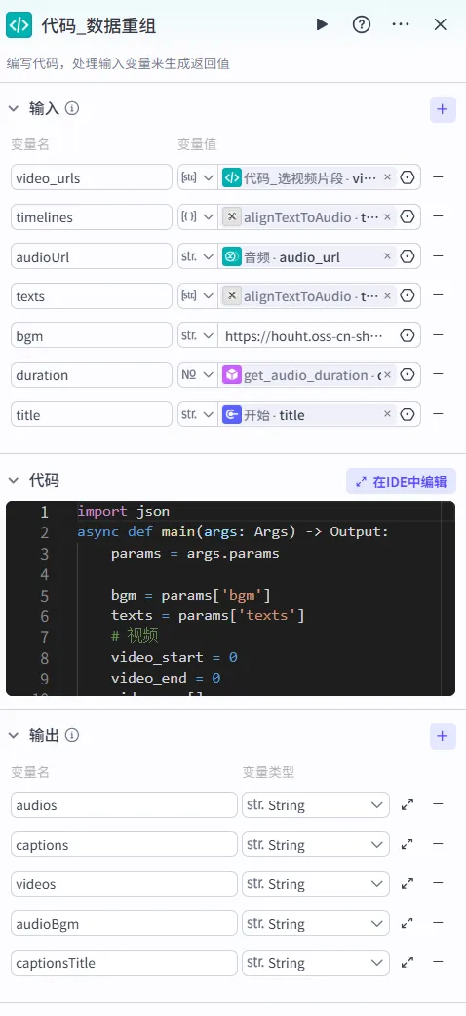This screenshot has width=466, height=1016.
Task: Expand the captions output row
Action: [x=408, y=844]
